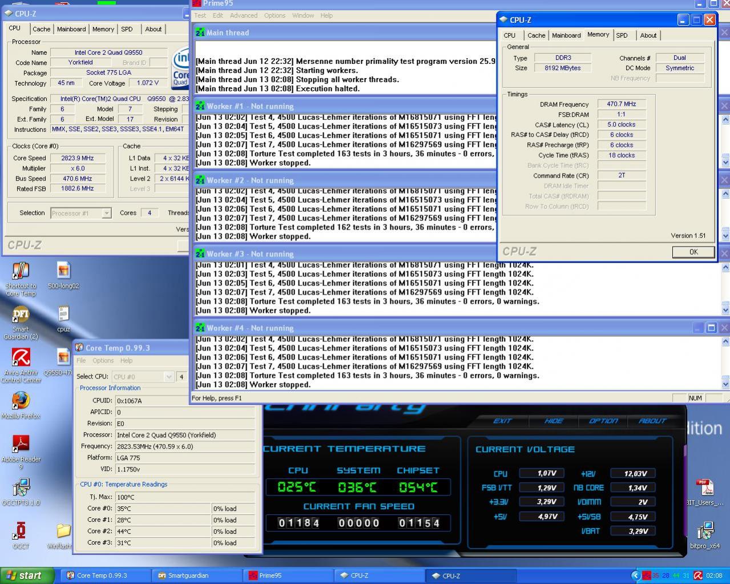
Task: Open Prime95 Help menu
Action: (x=326, y=15)
